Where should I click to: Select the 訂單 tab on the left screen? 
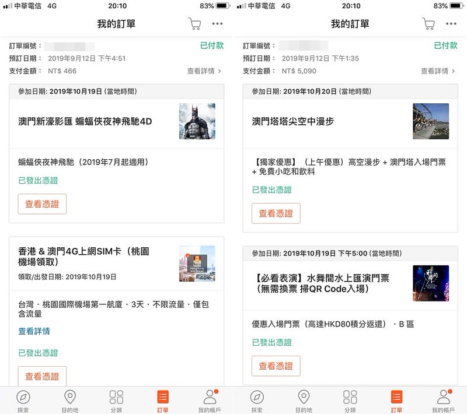click(x=163, y=401)
